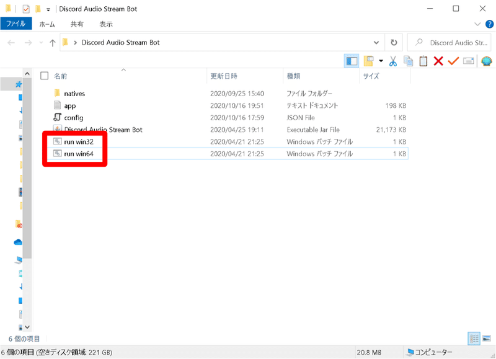This screenshot has width=496, height=359.
Task: Click the Executable Jar File type cell
Action: (313, 130)
